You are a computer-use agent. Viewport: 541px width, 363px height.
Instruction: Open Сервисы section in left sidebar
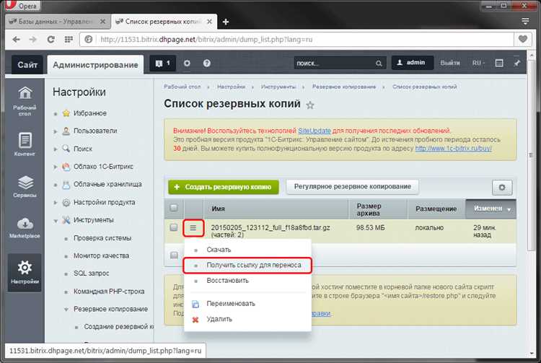pos(25,186)
